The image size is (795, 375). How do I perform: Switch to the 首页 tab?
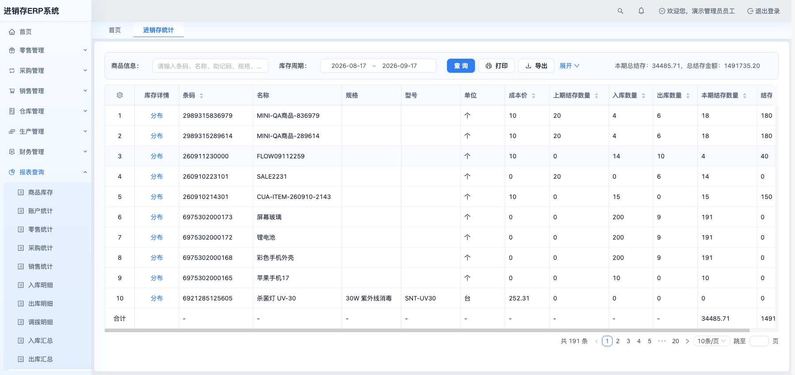(x=115, y=30)
